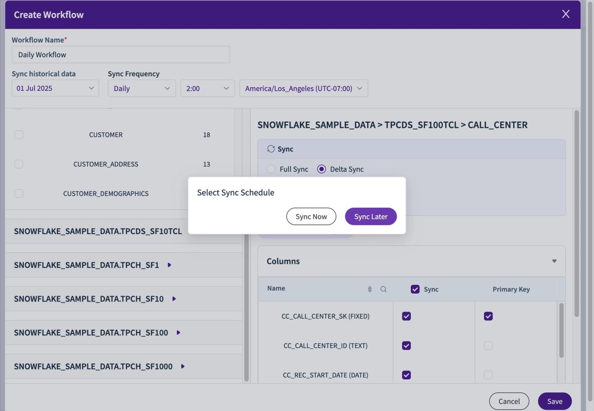The image size is (594, 411).
Task: Check the CUSTOMER_ADDRESS table checkbox
Action: pos(19,164)
